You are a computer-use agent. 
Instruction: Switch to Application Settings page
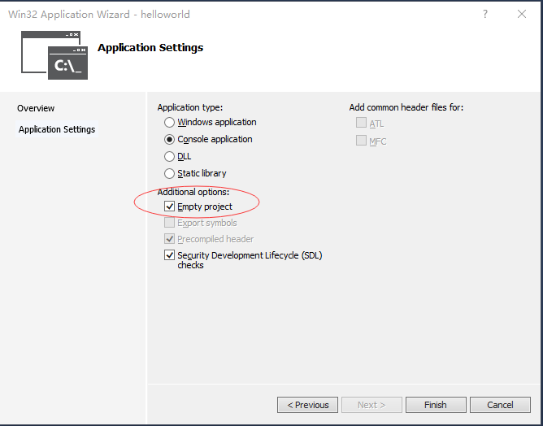[x=57, y=129]
